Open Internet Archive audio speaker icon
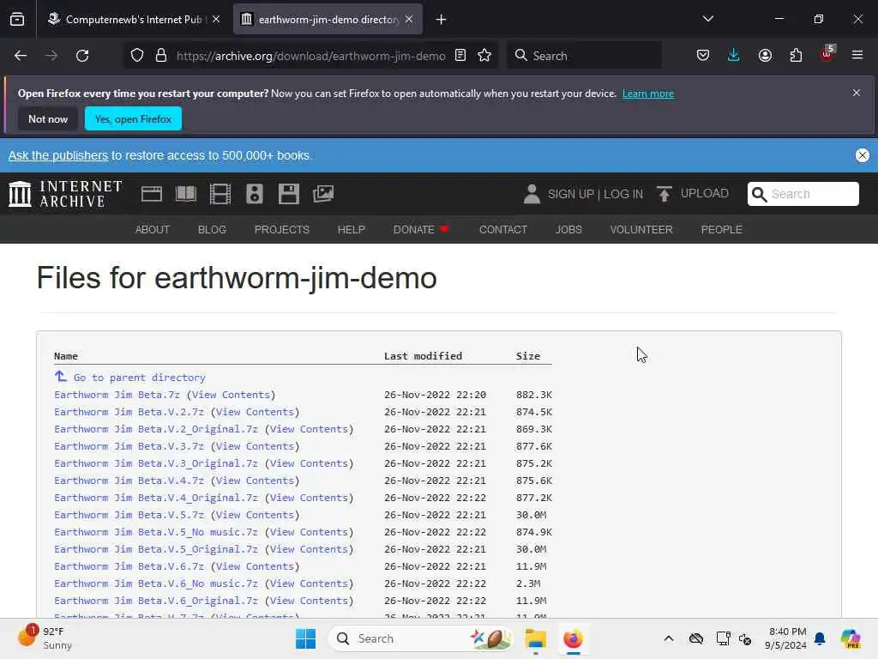The width and height of the screenshot is (878, 659). click(254, 194)
